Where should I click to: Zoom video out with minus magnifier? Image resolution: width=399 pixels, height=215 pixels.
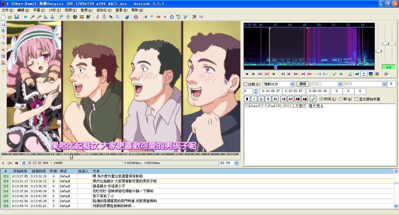39,17
